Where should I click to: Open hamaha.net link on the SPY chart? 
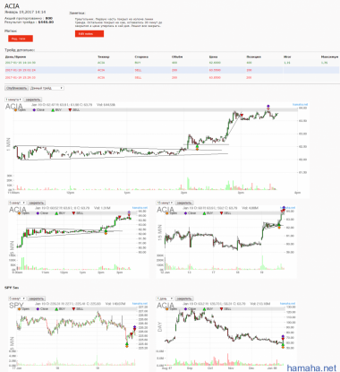click(140, 304)
